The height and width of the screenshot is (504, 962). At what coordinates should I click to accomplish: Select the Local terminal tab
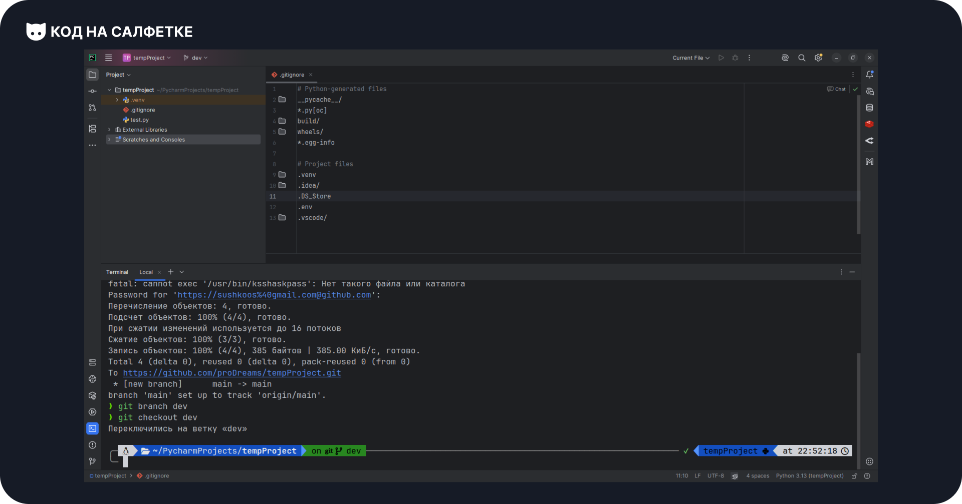[146, 272]
